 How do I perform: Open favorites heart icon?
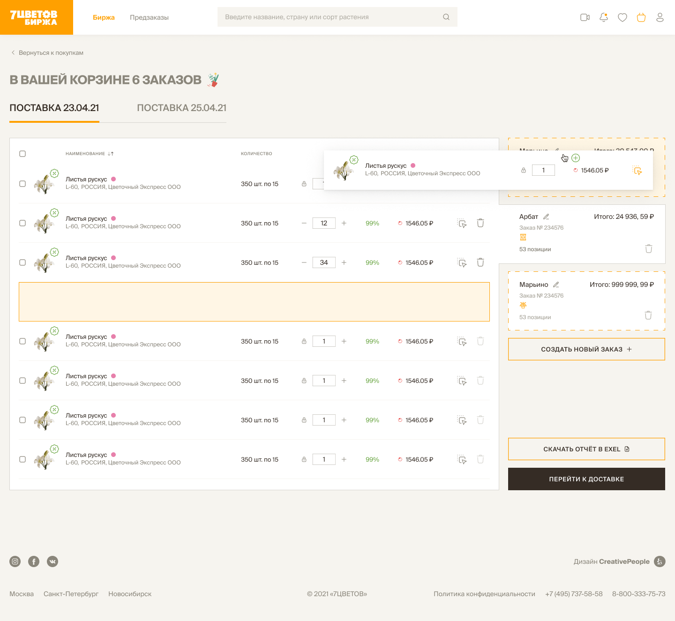(622, 17)
